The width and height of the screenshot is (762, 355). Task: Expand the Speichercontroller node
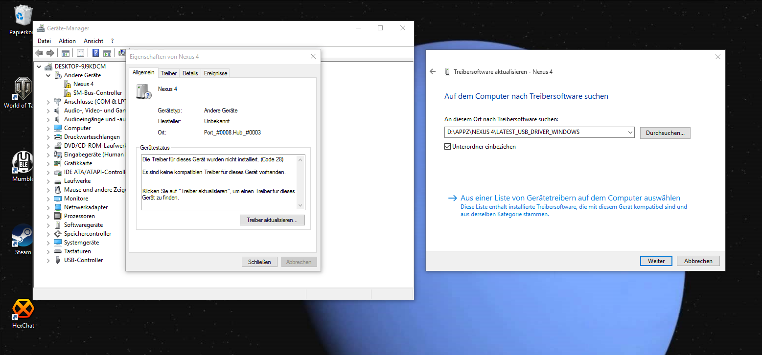pos(48,234)
